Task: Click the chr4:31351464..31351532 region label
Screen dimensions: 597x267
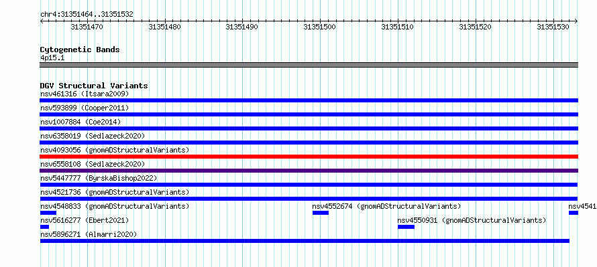Action: [x=87, y=15]
